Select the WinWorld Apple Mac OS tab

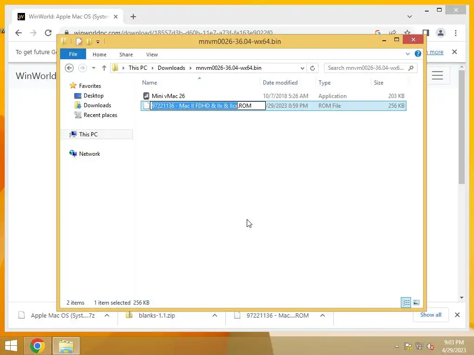(68, 17)
